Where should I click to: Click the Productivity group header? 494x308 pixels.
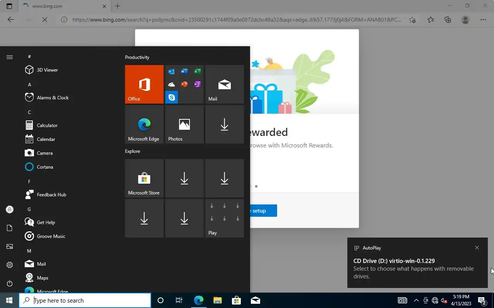point(137,57)
